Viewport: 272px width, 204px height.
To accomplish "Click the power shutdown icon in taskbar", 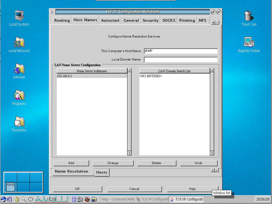I will [31, 199].
